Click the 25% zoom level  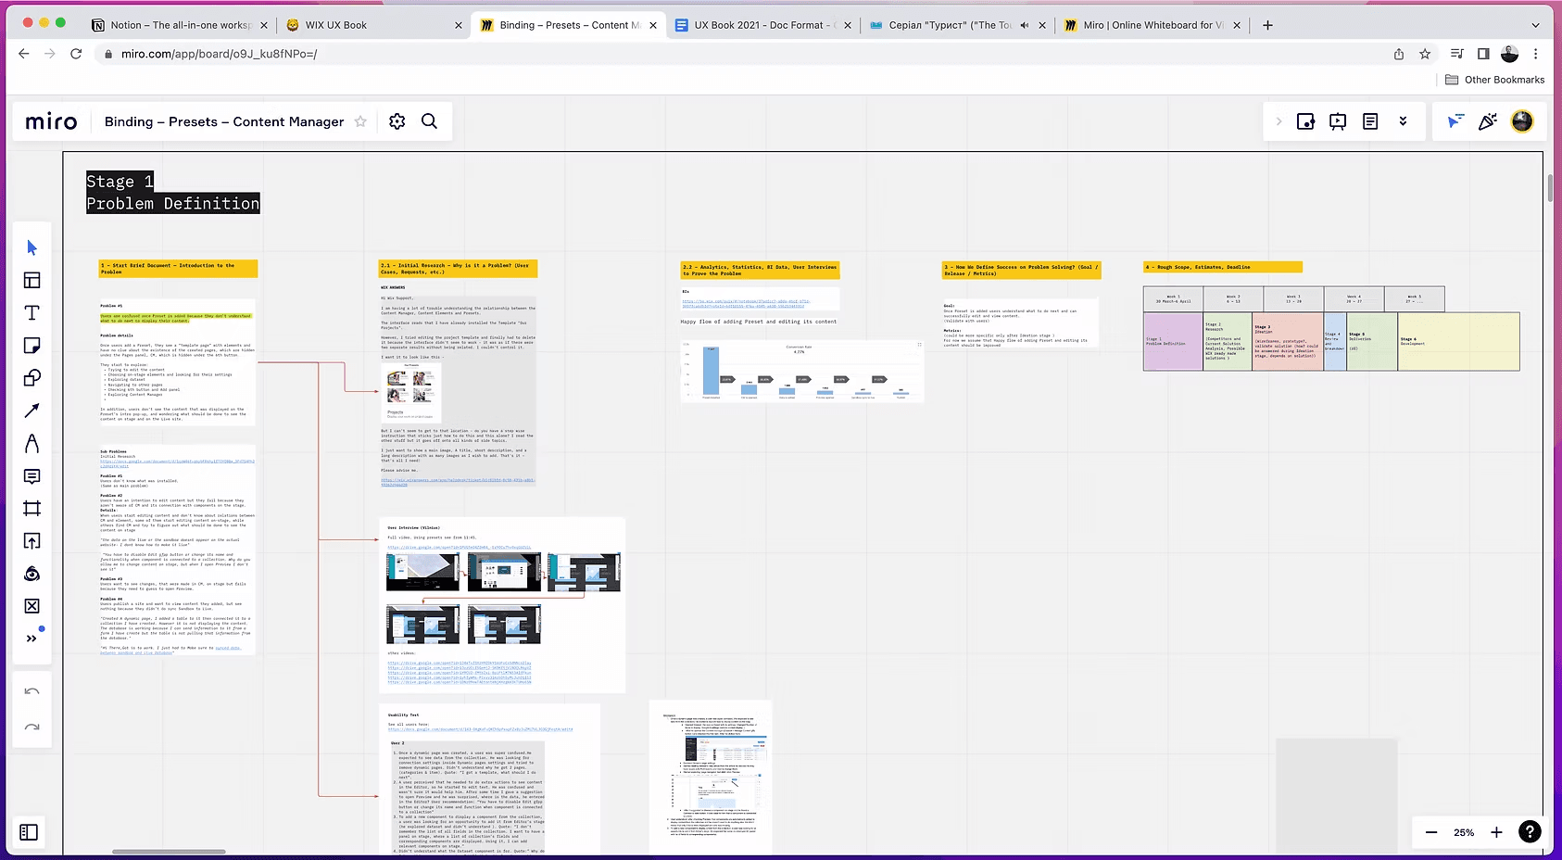pyautogui.click(x=1464, y=832)
